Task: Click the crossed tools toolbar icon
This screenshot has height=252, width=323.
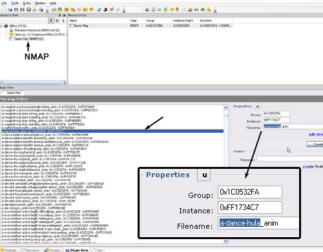Action: pos(184,10)
